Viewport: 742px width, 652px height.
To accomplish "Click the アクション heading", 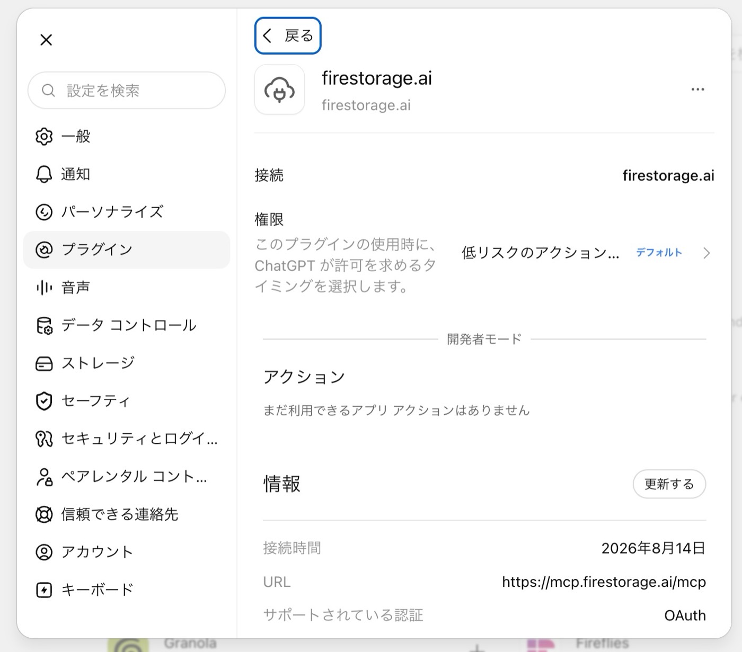I will point(304,377).
